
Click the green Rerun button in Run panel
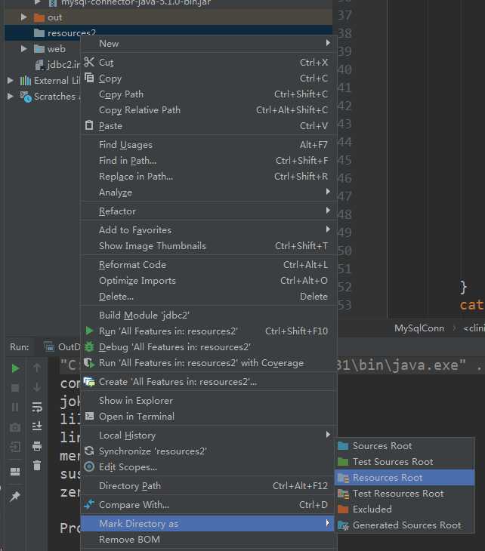(15, 368)
